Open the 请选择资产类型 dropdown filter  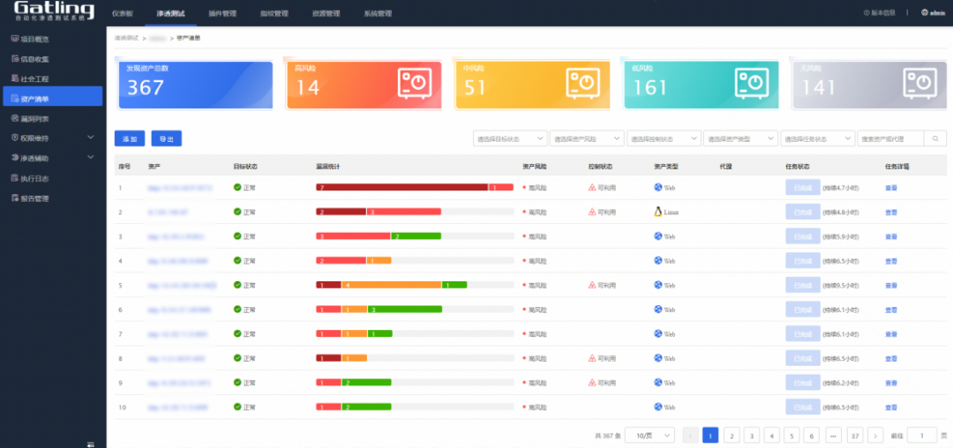point(739,138)
